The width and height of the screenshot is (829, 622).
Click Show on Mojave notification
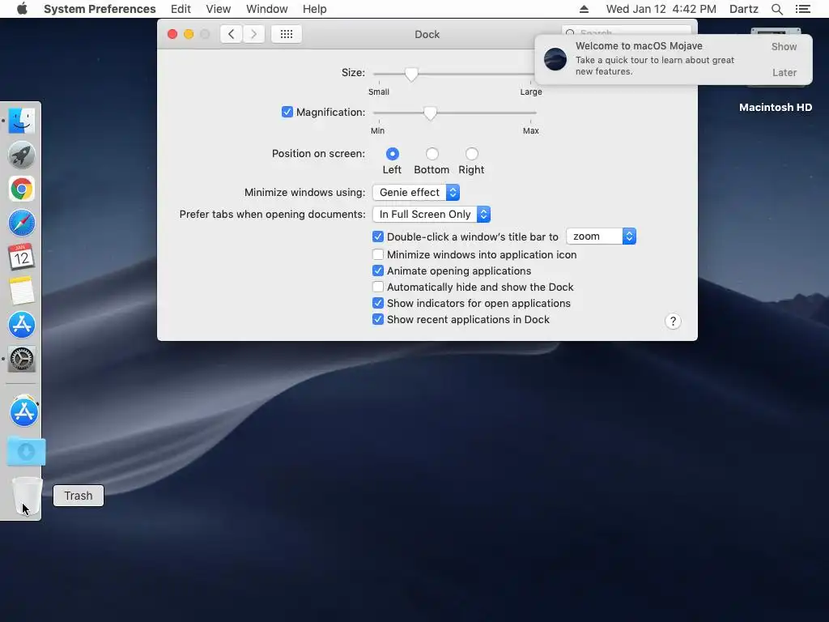coord(784,46)
